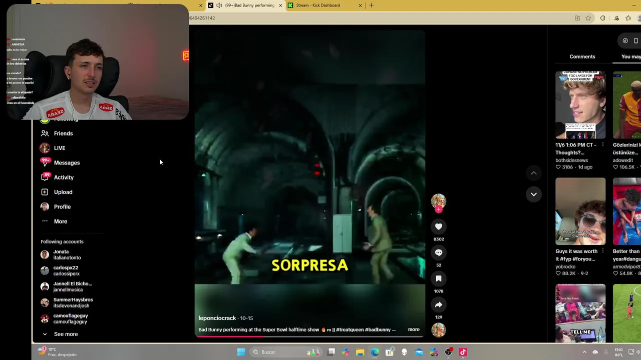Viewport: 641px width, 360px height.
Task: Open split screen browser icon
Action: pyautogui.click(x=577, y=18)
